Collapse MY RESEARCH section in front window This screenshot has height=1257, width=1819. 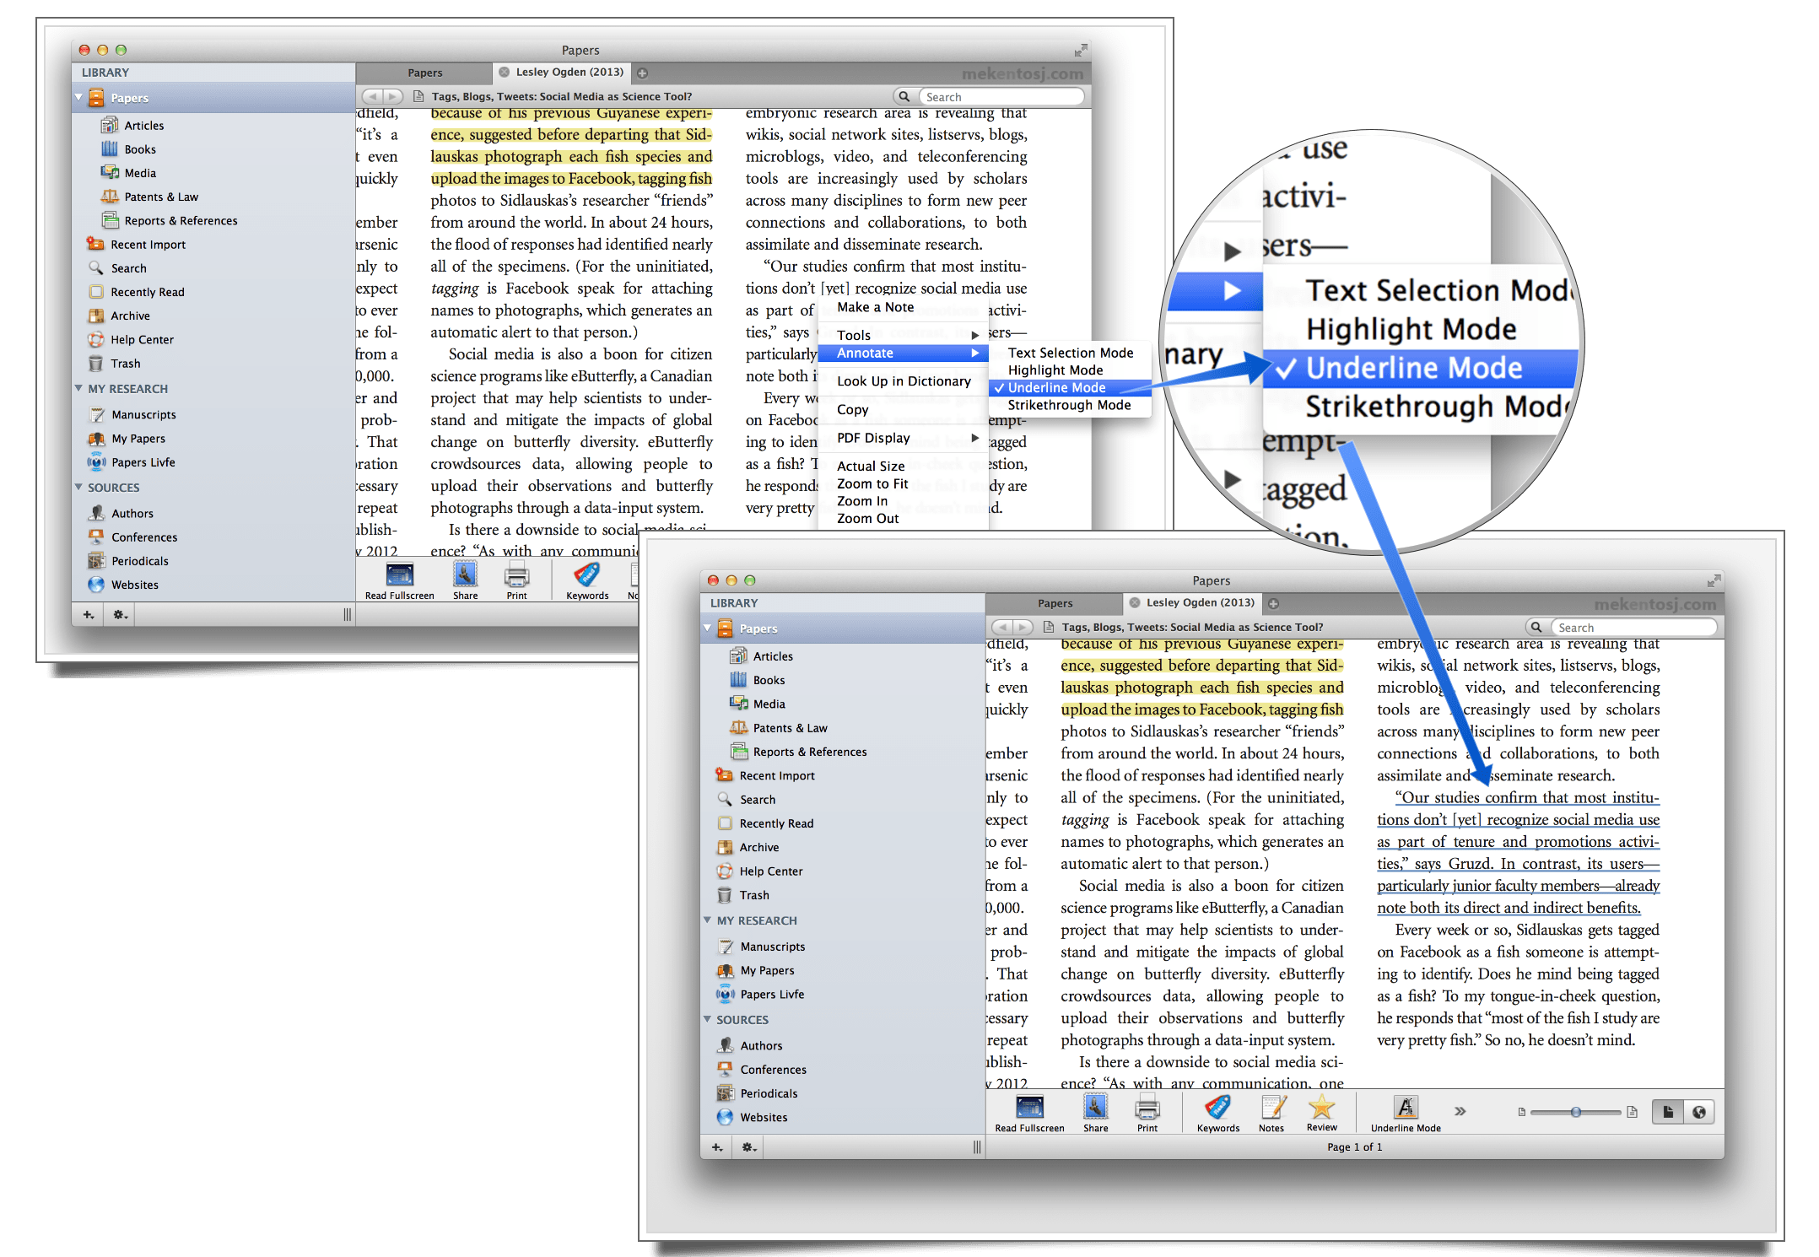(x=707, y=920)
